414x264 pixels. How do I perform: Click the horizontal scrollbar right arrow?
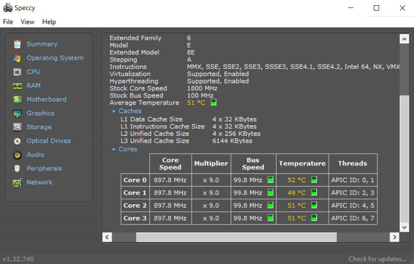394,237
